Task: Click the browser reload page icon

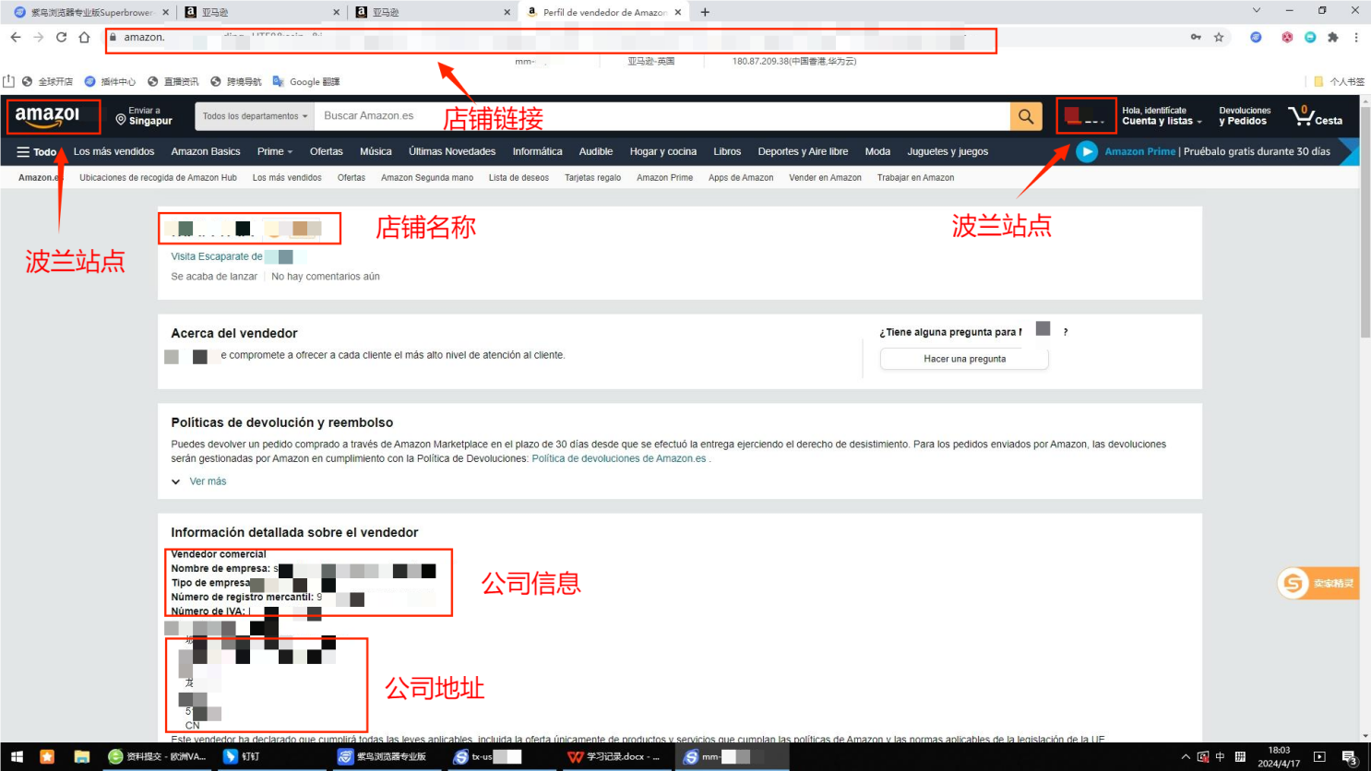Action: 61,38
